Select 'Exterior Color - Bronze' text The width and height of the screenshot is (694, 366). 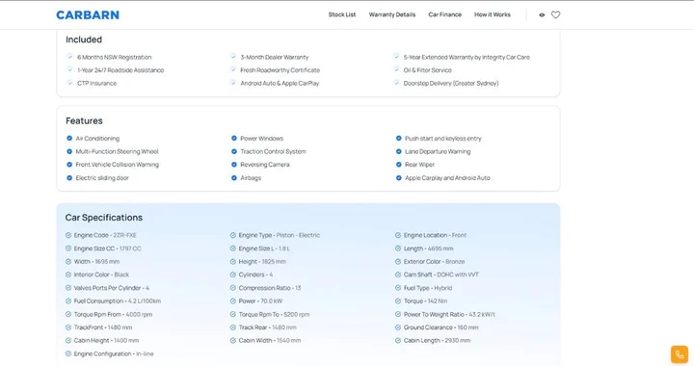click(x=434, y=262)
